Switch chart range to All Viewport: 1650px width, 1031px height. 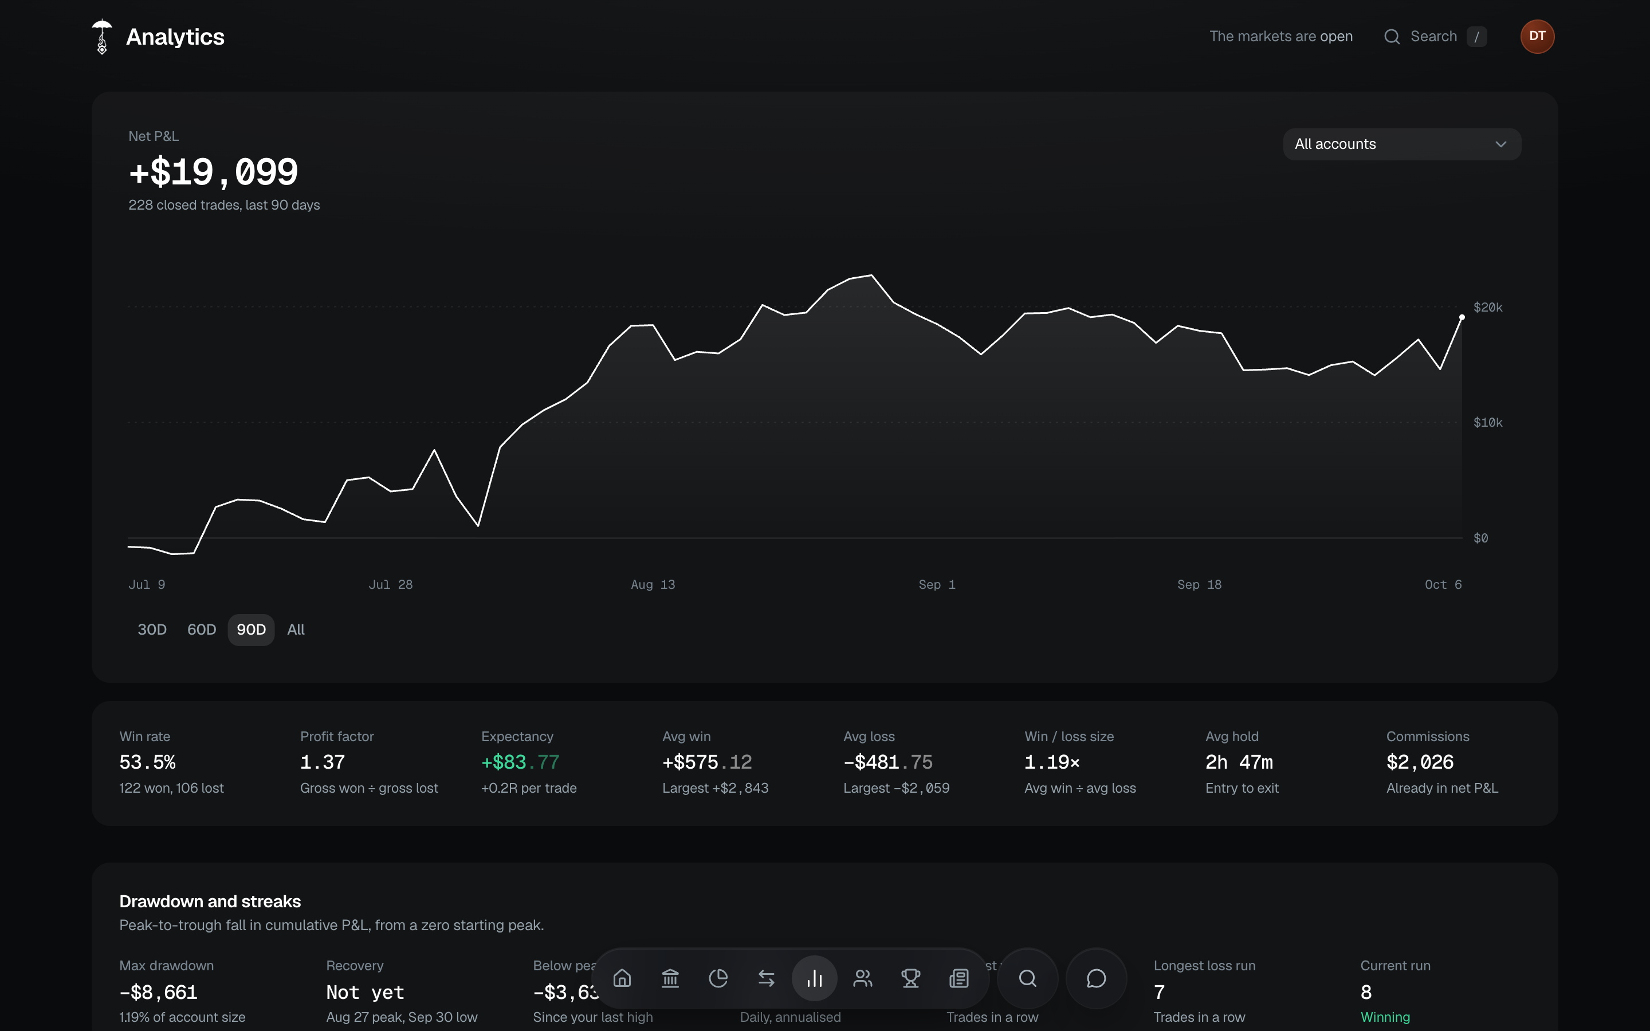pos(296,629)
